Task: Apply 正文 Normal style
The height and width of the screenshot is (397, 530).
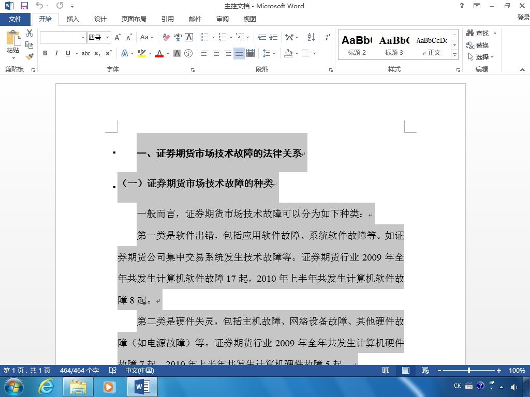Action: [x=432, y=45]
